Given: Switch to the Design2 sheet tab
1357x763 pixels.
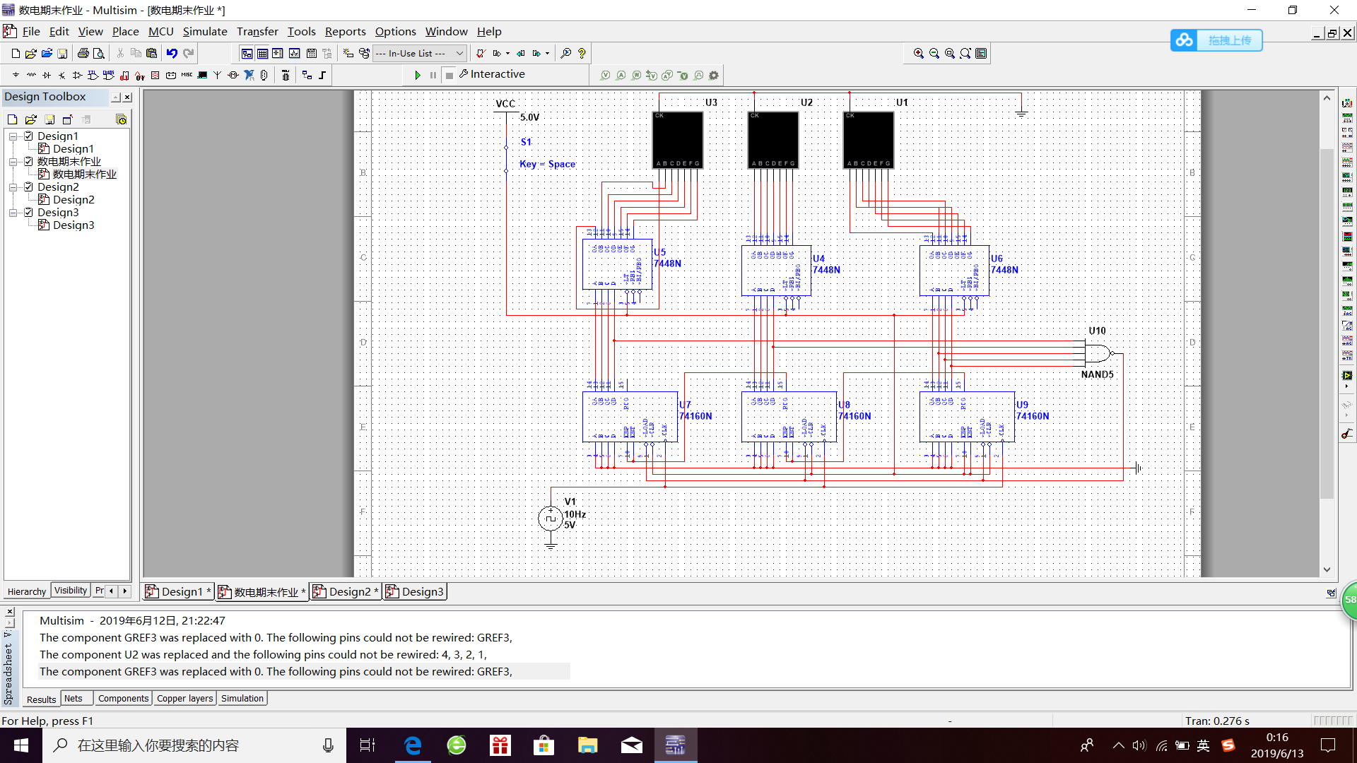Looking at the screenshot, I should (346, 591).
